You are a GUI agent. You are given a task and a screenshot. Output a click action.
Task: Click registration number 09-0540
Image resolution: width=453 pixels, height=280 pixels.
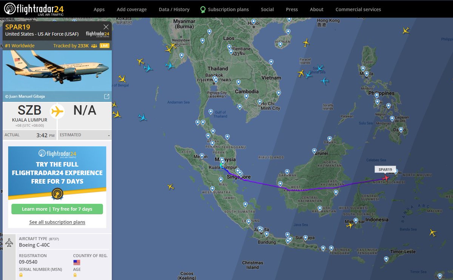[x=28, y=262]
